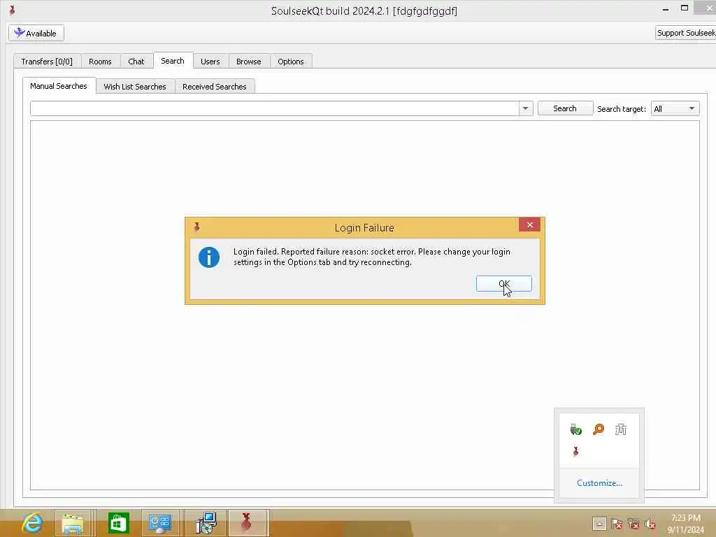Open the Chat tab
716x537 pixels.
(x=136, y=62)
